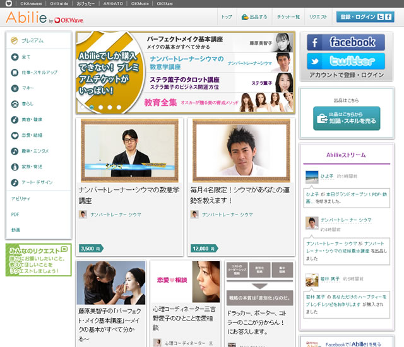The height and width of the screenshot is (347, 404).
Task: Open the パーフェクト・メイク基本講座 banner row
Action: click(219, 43)
